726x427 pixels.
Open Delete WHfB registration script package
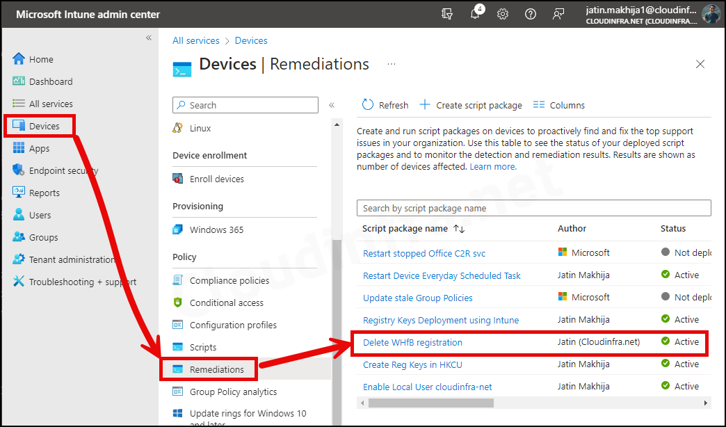412,342
